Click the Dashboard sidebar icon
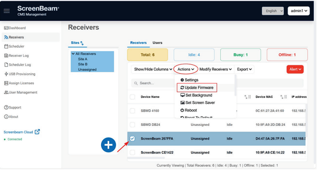Screen dimensions: 318x171 [x=6, y=28]
